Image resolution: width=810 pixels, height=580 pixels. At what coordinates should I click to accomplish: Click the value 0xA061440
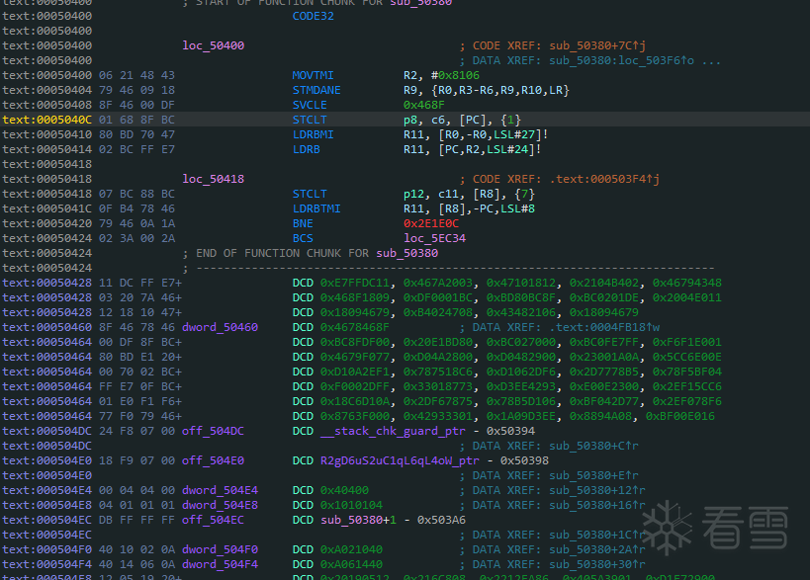pyautogui.click(x=351, y=564)
